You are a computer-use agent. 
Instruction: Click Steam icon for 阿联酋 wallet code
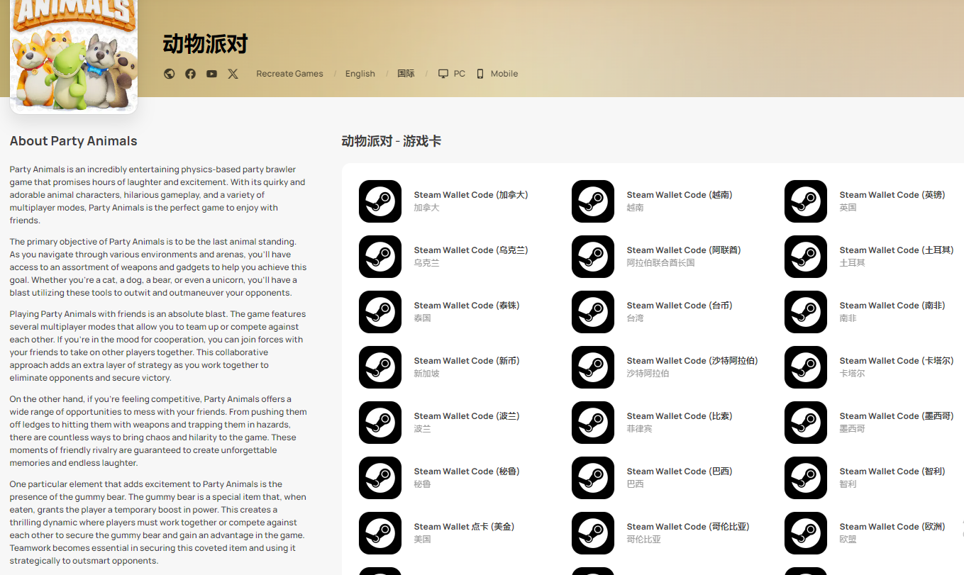593,257
